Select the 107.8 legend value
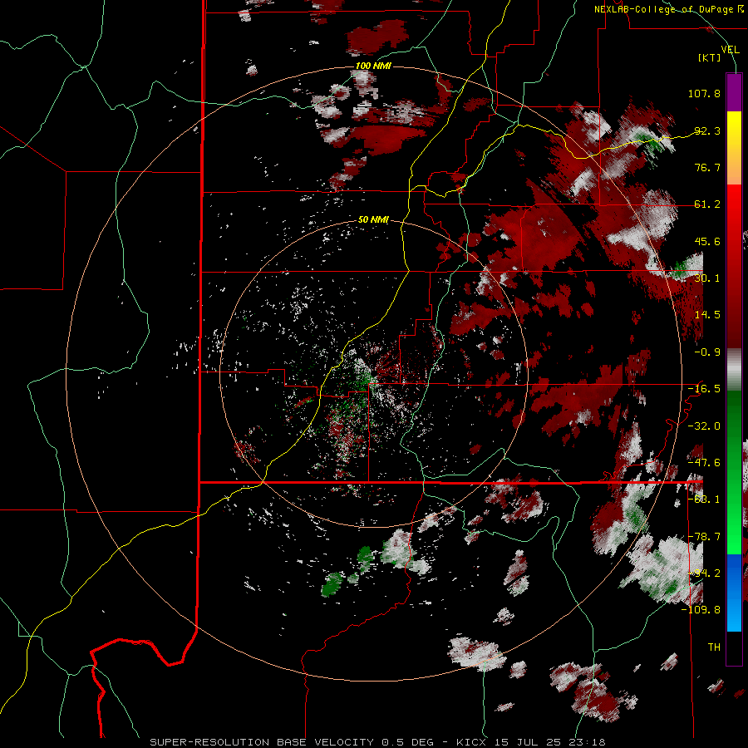 pyautogui.click(x=704, y=93)
